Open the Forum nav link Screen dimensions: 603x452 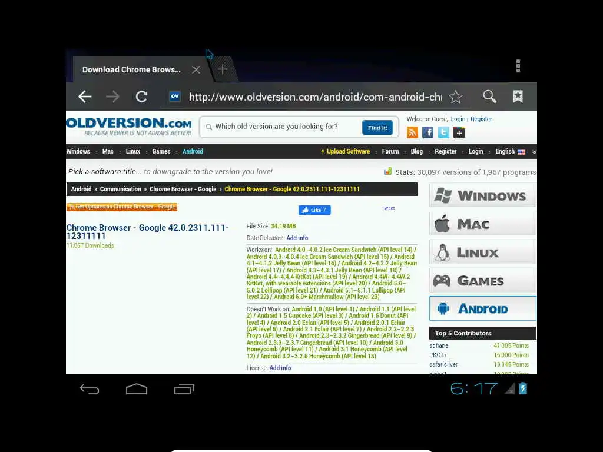(390, 151)
